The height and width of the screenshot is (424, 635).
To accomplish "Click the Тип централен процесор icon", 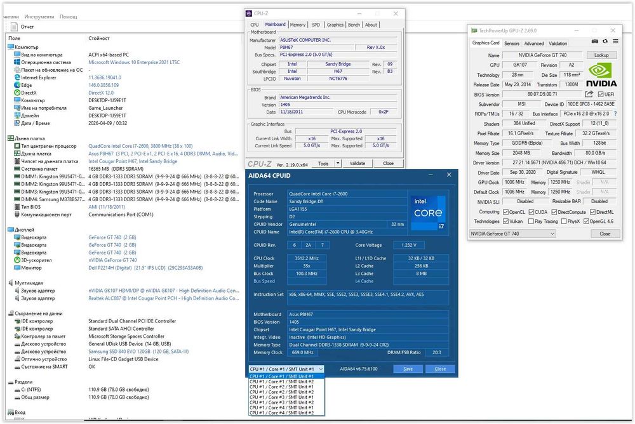I will [x=17, y=146].
